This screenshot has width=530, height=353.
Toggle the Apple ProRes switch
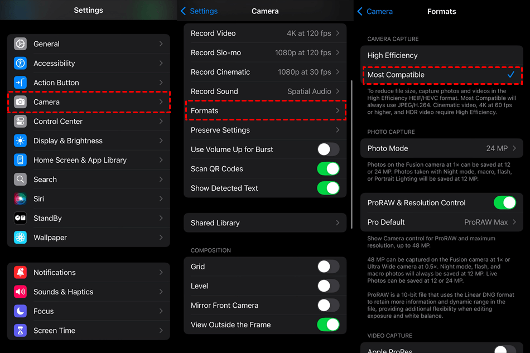pos(505,349)
